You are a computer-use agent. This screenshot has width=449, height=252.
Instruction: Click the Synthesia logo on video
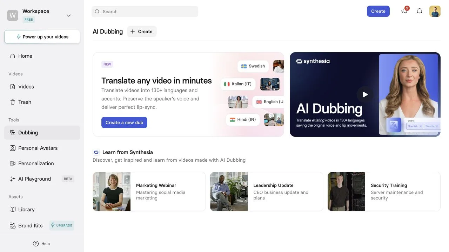click(x=313, y=61)
